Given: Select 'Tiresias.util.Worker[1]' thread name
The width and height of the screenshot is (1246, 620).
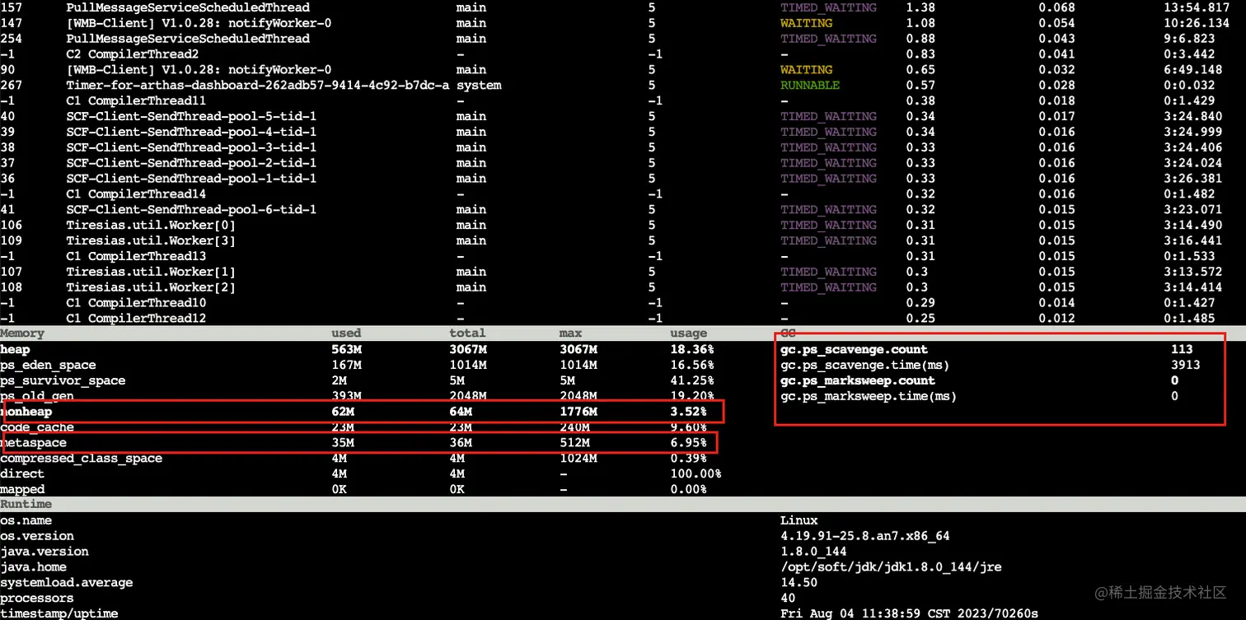Looking at the screenshot, I should [151, 272].
